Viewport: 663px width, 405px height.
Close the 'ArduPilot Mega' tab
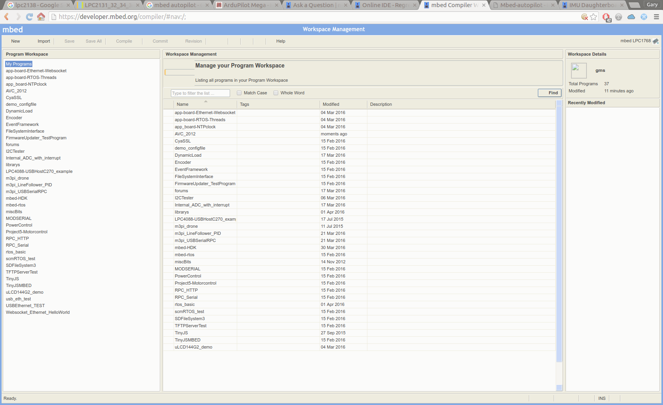click(277, 5)
